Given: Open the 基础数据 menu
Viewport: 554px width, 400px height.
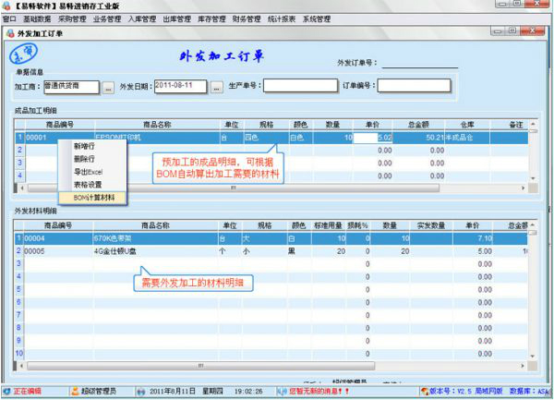Looking at the screenshot, I should [37, 19].
